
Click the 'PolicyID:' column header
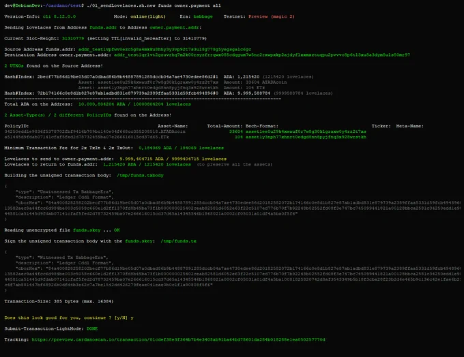[16, 126]
